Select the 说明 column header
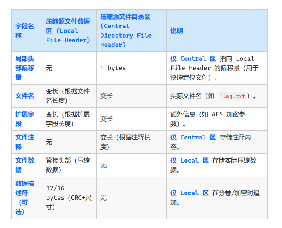This screenshot has width=282, height=228. [x=177, y=31]
